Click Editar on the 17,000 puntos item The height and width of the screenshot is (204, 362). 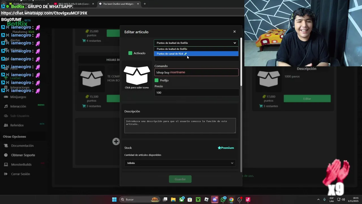tap(307, 99)
